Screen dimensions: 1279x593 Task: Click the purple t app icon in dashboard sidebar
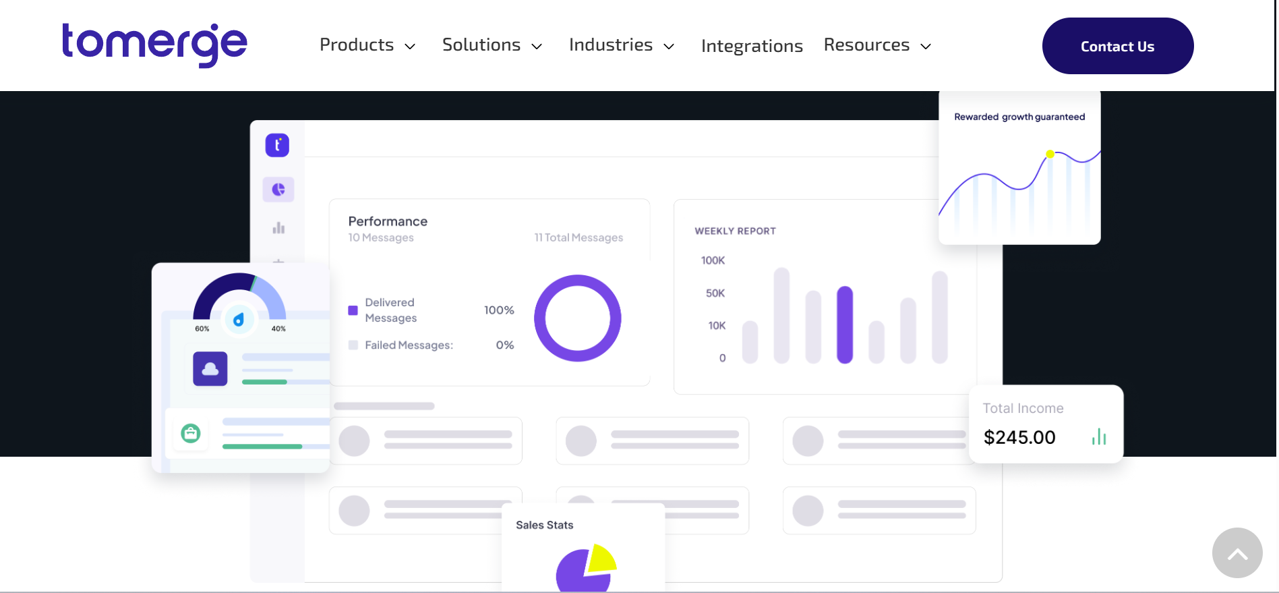(x=277, y=145)
